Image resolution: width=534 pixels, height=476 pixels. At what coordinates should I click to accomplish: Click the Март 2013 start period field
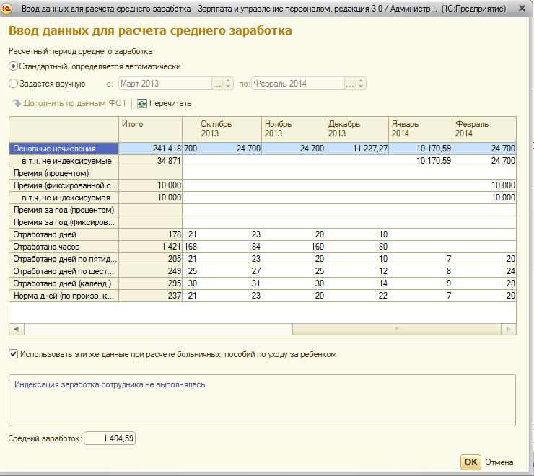coord(165,84)
